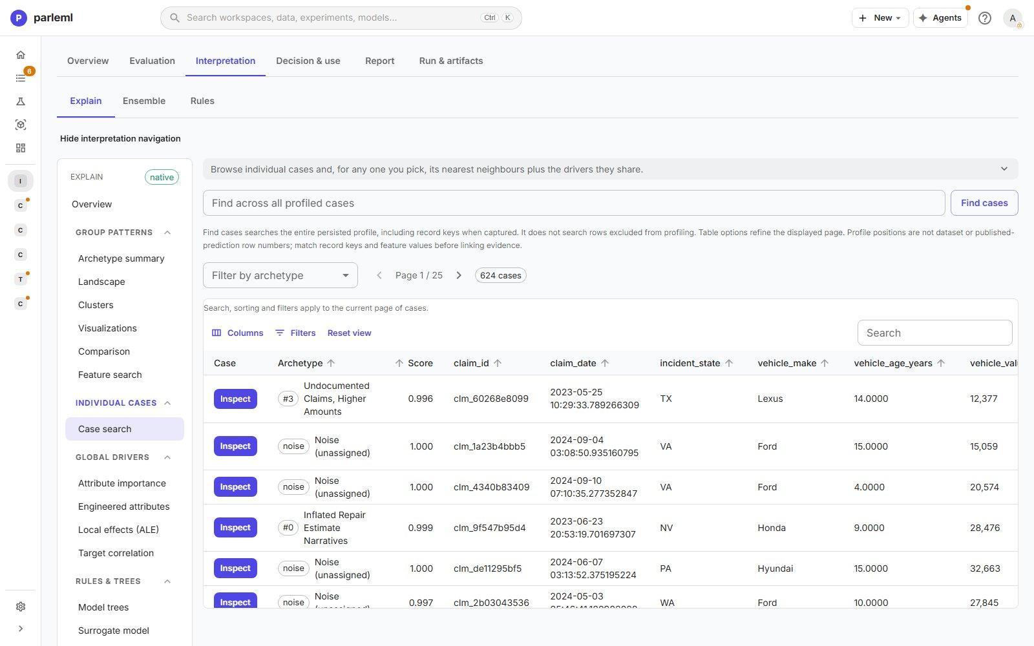Collapse the Rules & Trees section
The width and height of the screenshot is (1034, 646).
[x=167, y=581]
